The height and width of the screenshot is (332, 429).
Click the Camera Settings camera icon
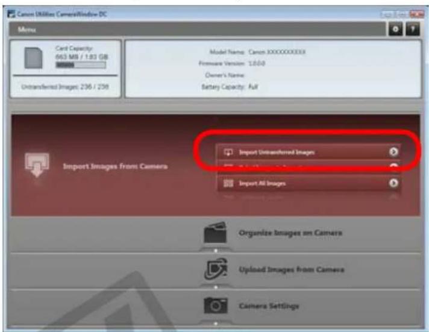click(x=216, y=305)
